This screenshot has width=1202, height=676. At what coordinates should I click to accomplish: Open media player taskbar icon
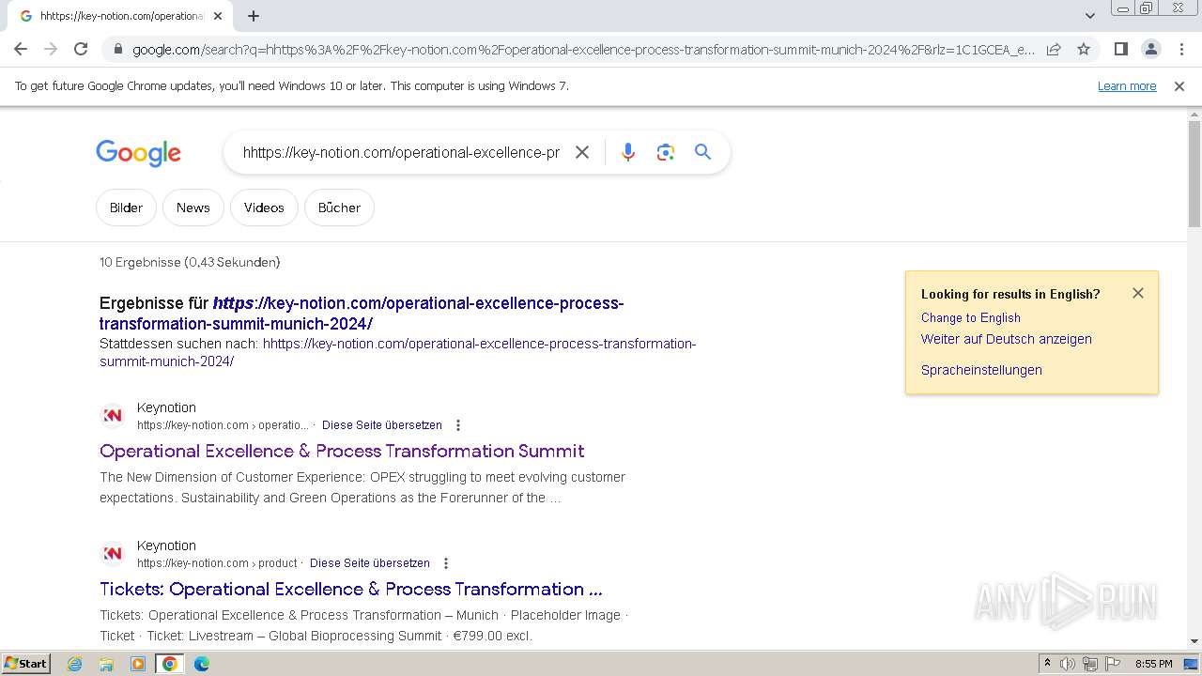click(x=138, y=664)
